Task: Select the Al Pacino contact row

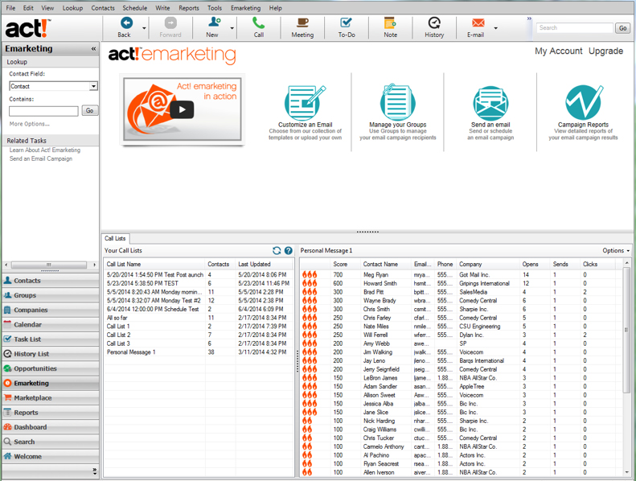Action: [462, 455]
